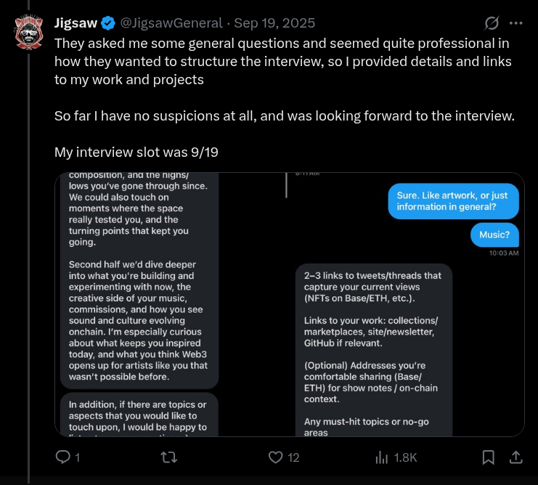Click the share arrow icon

click(515, 457)
